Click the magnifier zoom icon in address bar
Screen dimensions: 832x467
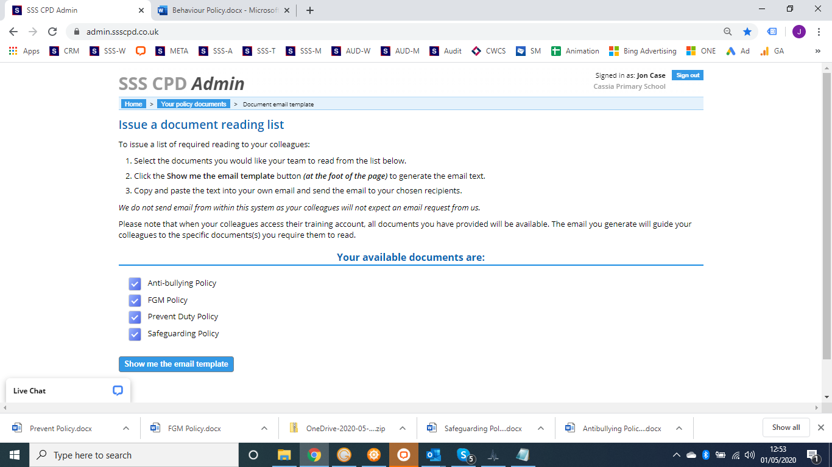pos(727,32)
